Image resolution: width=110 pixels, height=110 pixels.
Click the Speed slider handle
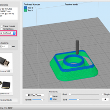pyautogui.click(x=42, y=100)
